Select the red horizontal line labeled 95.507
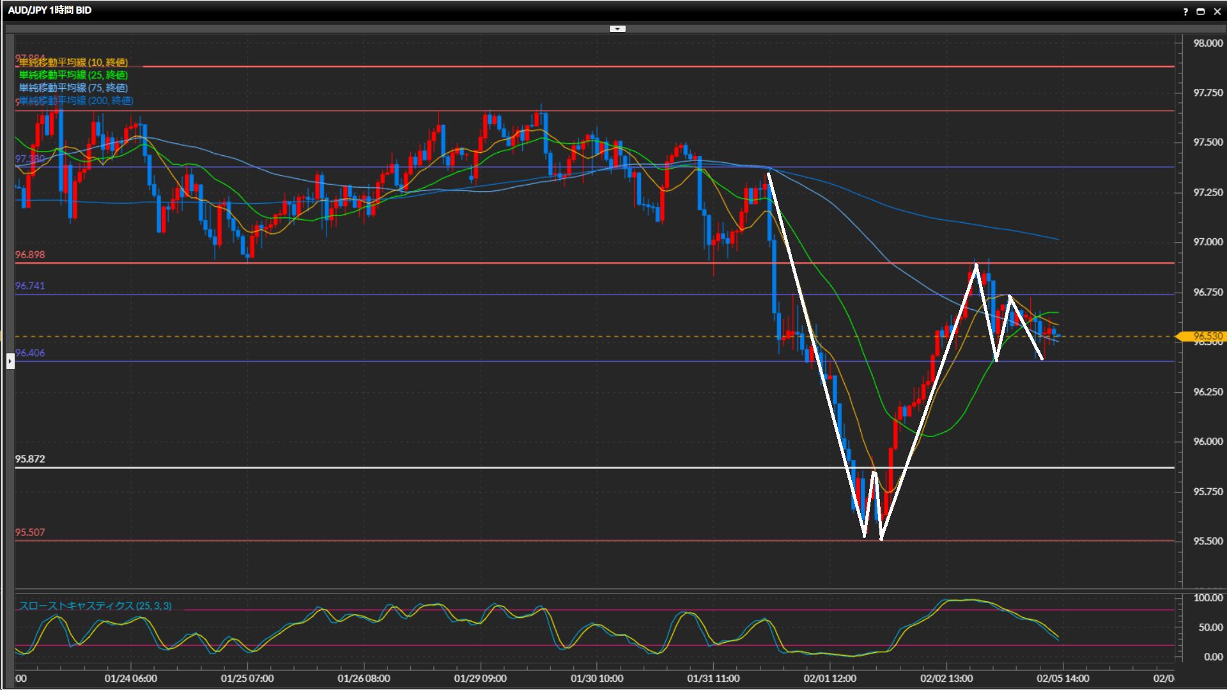The width and height of the screenshot is (1227, 690). point(447,540)
